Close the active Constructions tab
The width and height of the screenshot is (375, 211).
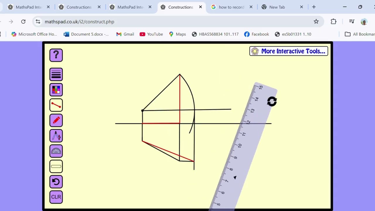pyautogui.click(x=200, y=7)
